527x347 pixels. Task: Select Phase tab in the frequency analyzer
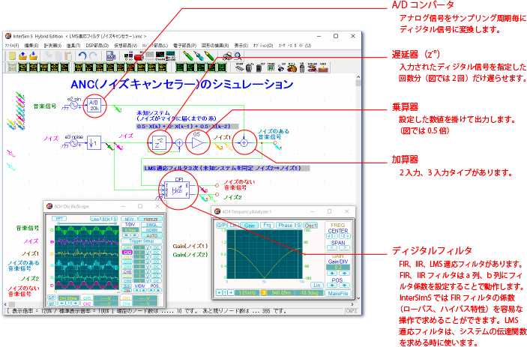click(285, 225)
